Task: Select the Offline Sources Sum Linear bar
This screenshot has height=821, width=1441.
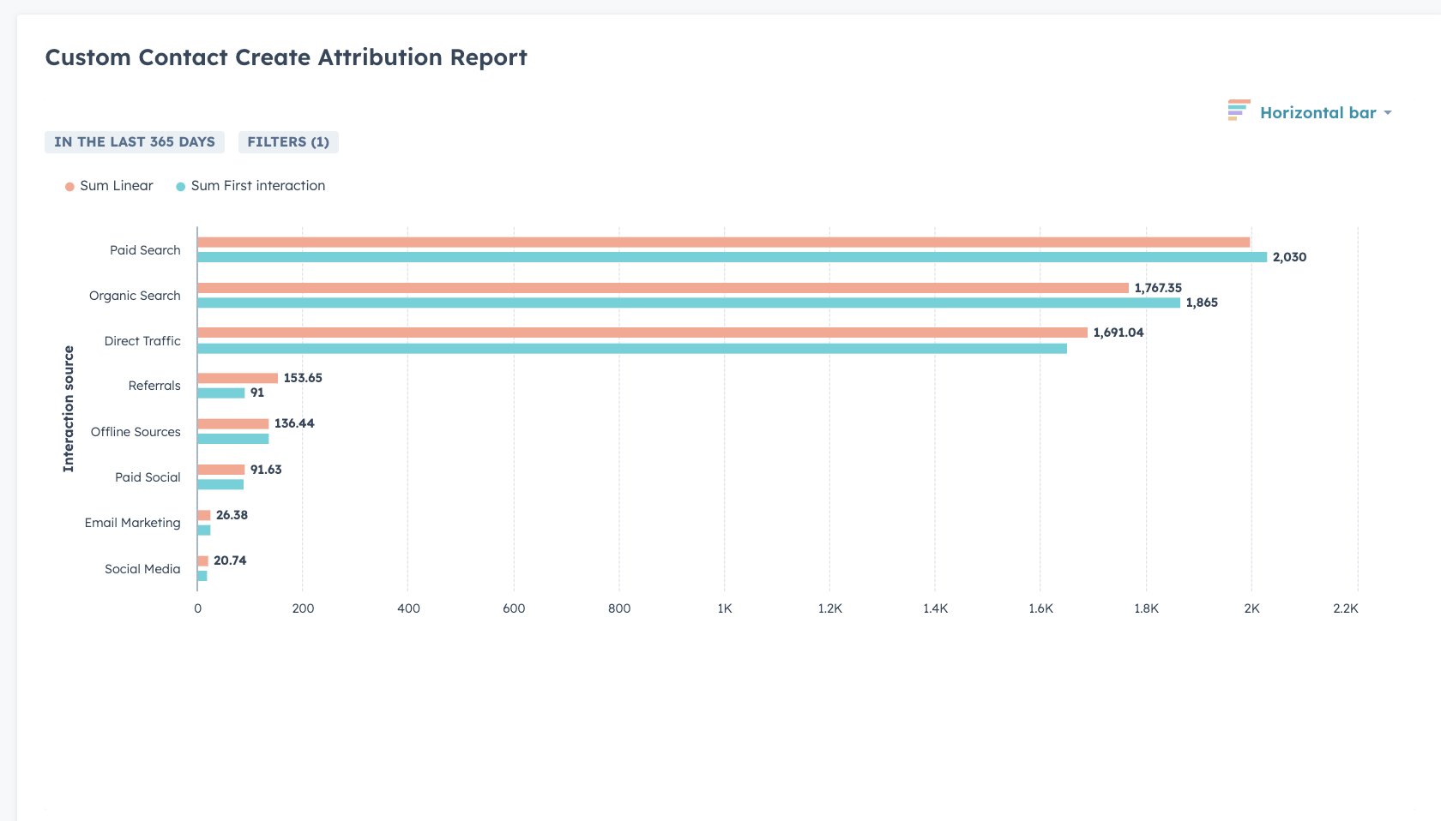Action: click(233, 424)
